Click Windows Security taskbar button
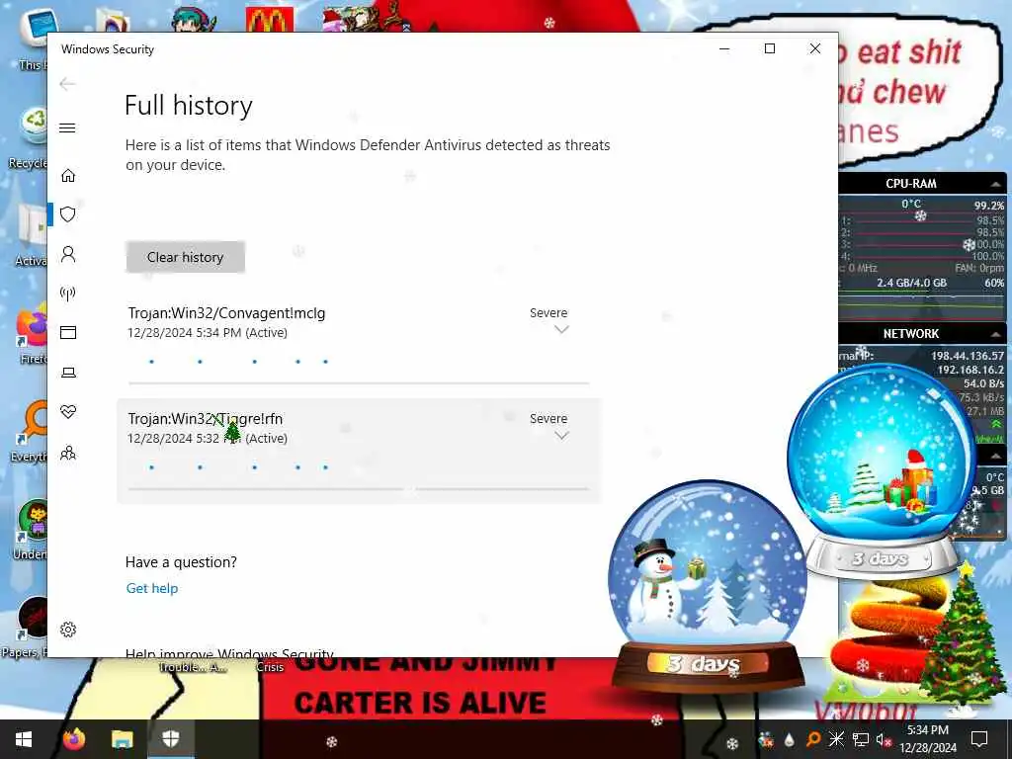This screenshot has height=759, width=1012. (x=170, y=739)
